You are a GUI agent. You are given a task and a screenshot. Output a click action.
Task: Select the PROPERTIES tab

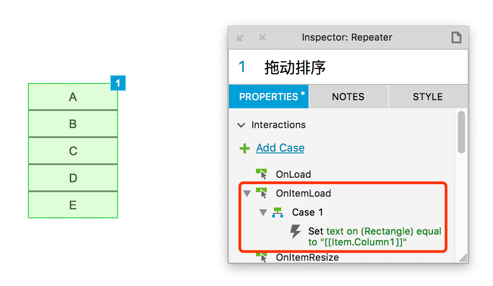tap(269, 97)
